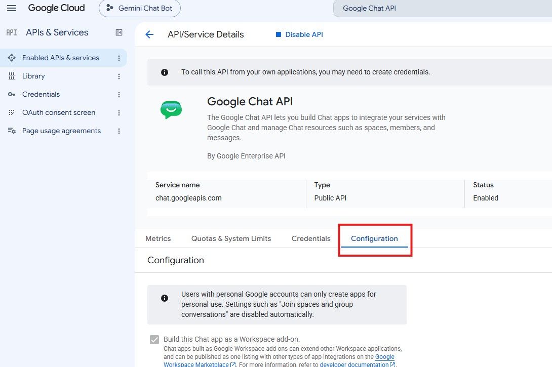Open Page usage agreements
552x367 pixels.
61,131
